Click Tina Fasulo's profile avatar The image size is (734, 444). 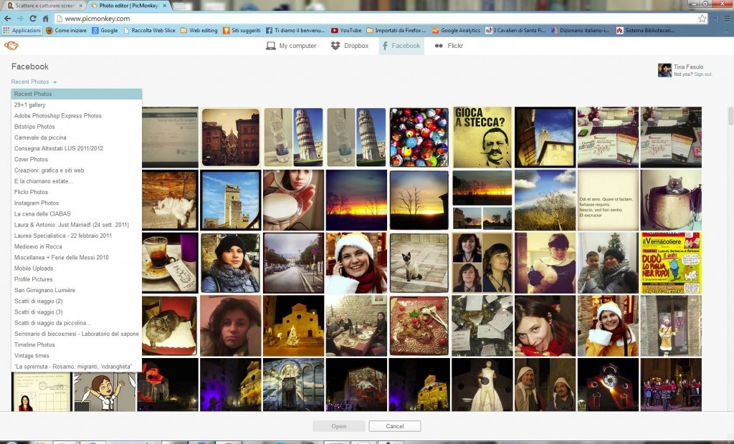tap(664, 70)
